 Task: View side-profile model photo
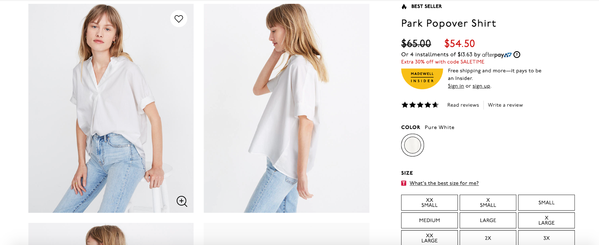(x=286, y=108)
